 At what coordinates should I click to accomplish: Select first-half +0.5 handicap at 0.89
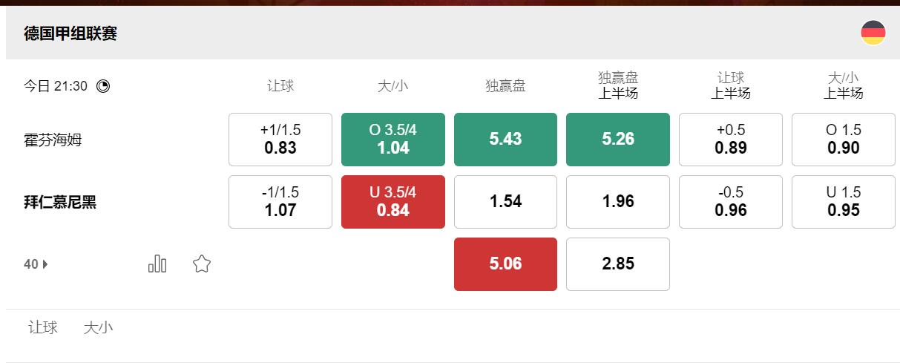731,140
